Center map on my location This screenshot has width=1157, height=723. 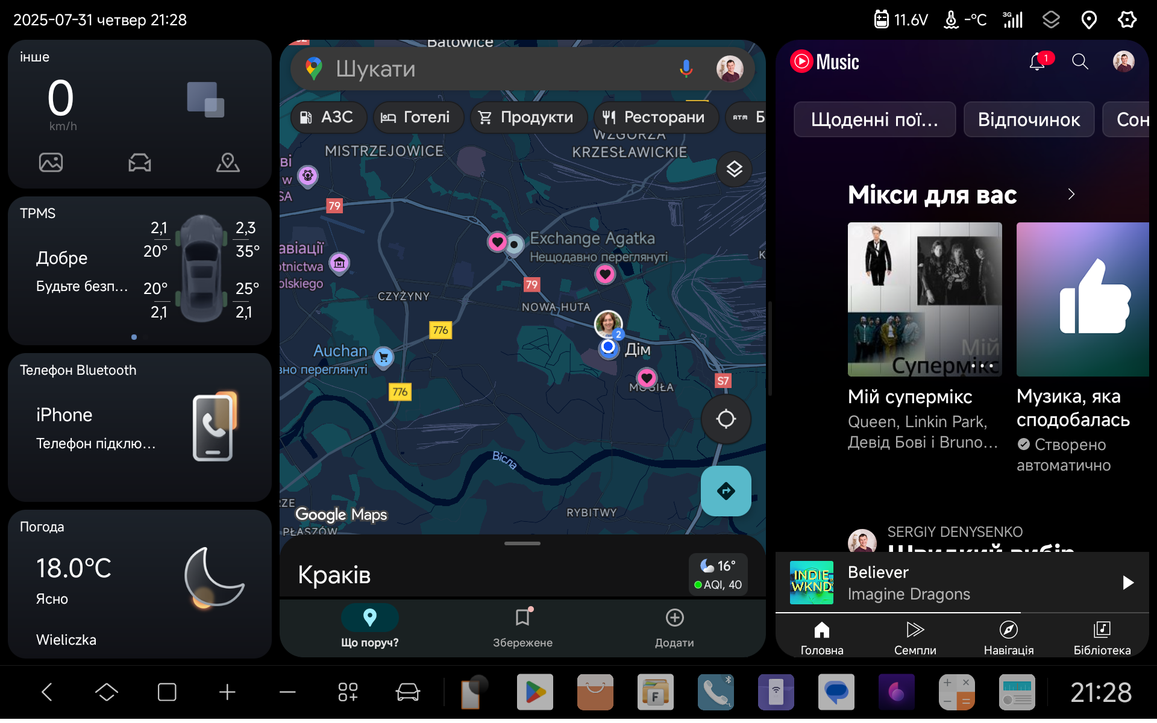[726, 419]
